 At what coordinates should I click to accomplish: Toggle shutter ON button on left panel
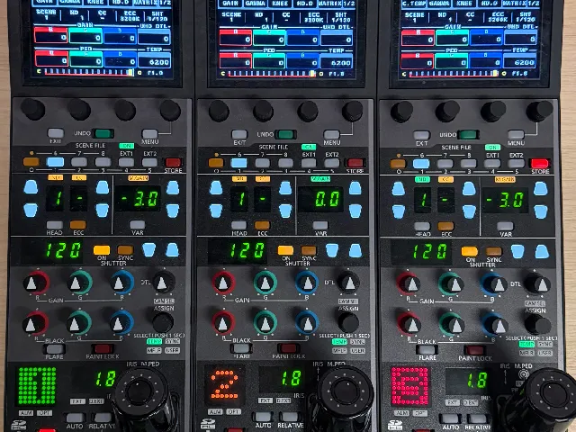(x=102, y=250)
